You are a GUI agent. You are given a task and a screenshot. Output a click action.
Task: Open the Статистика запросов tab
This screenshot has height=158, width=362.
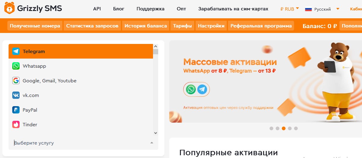click(x=92, y=26)
